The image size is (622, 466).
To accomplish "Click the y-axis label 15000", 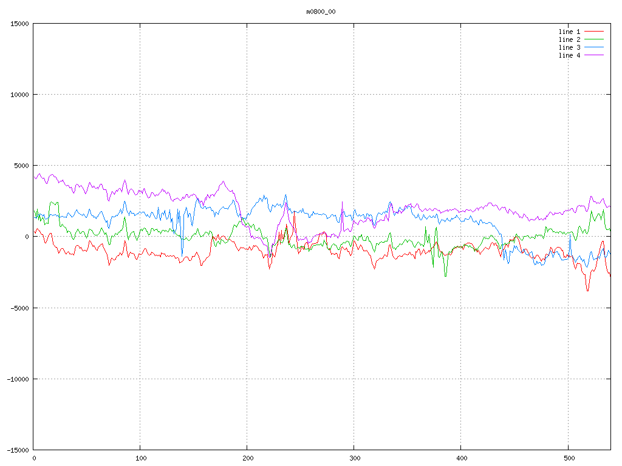I will click(20, 24).
